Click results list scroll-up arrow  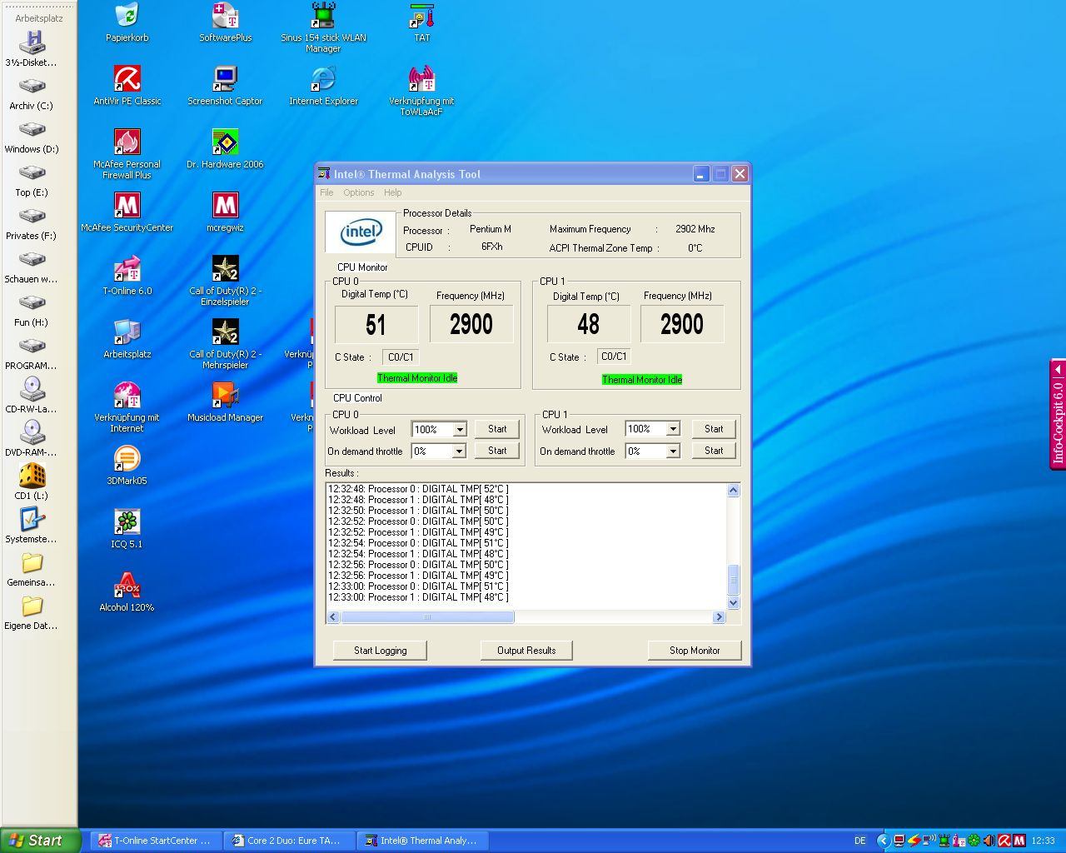tap(733, 490)
